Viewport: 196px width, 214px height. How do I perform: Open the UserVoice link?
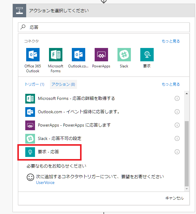45,183
